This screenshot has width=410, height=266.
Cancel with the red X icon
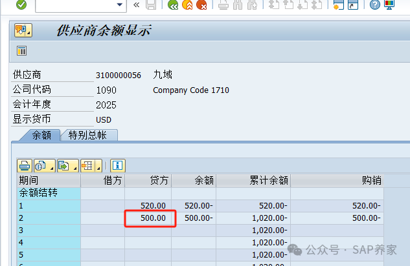(x=201, y=5)
